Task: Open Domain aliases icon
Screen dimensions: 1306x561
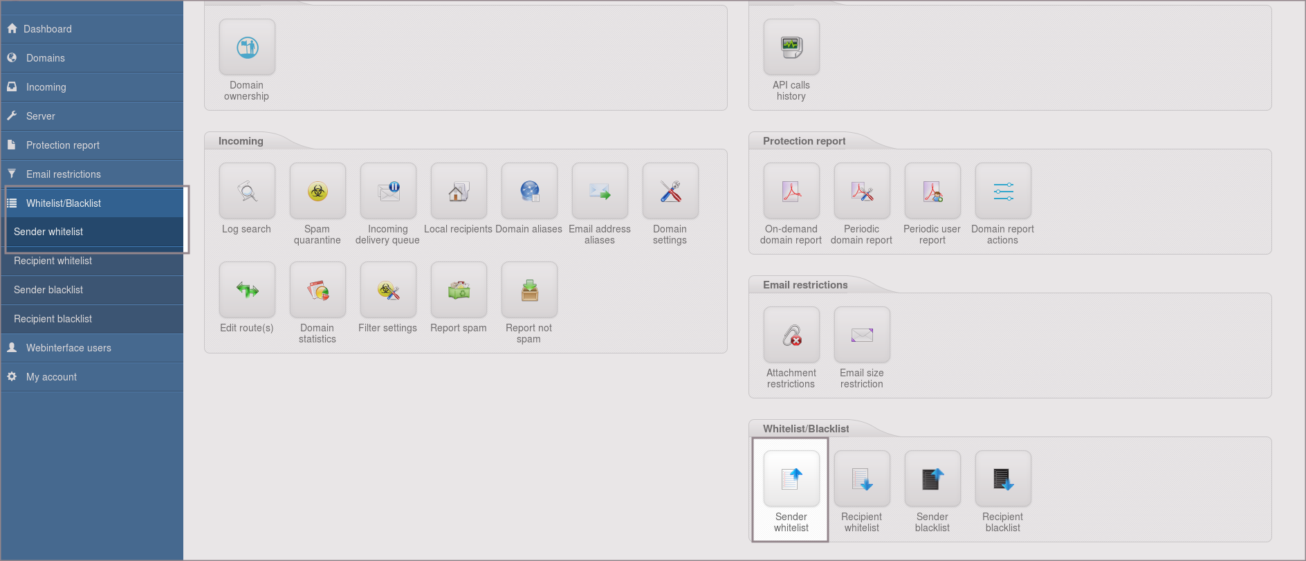Action: [529, 192]
